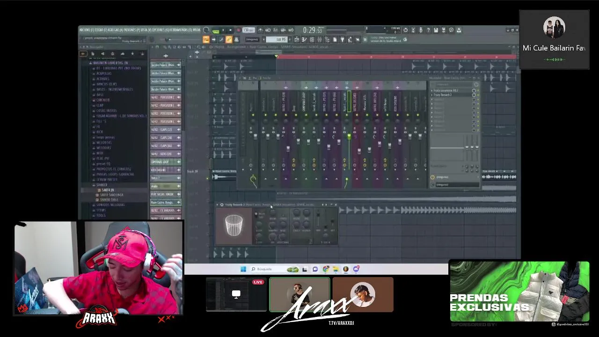The image size is (599, 337).
Task: Toggle the metronome icon
Action: pos(260,30)
